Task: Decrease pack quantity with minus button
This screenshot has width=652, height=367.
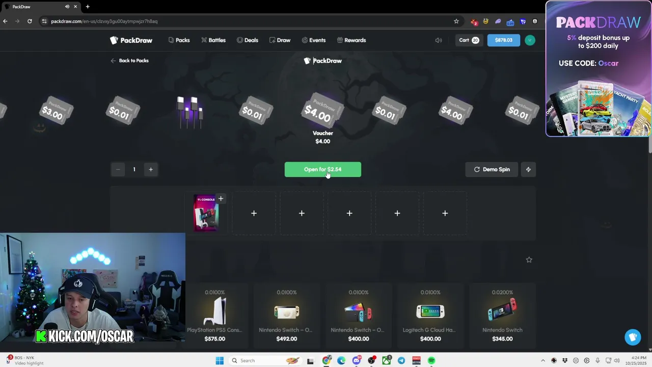Action: coord(118,169)
